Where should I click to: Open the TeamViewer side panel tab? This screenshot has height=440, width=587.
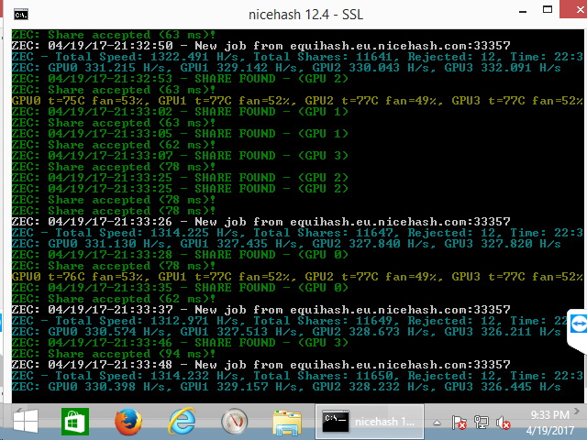tap(578, 330)
